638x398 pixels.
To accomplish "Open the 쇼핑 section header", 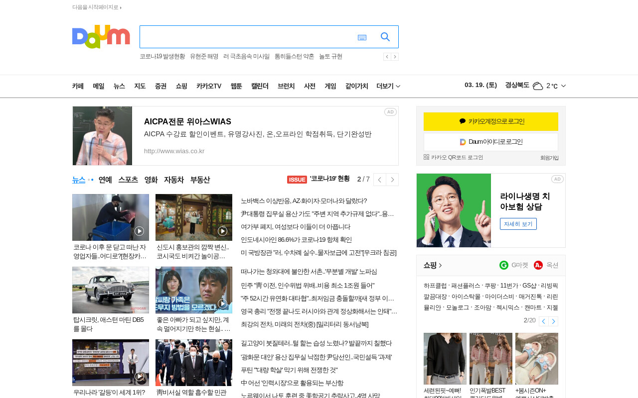I will coord(433,265).
